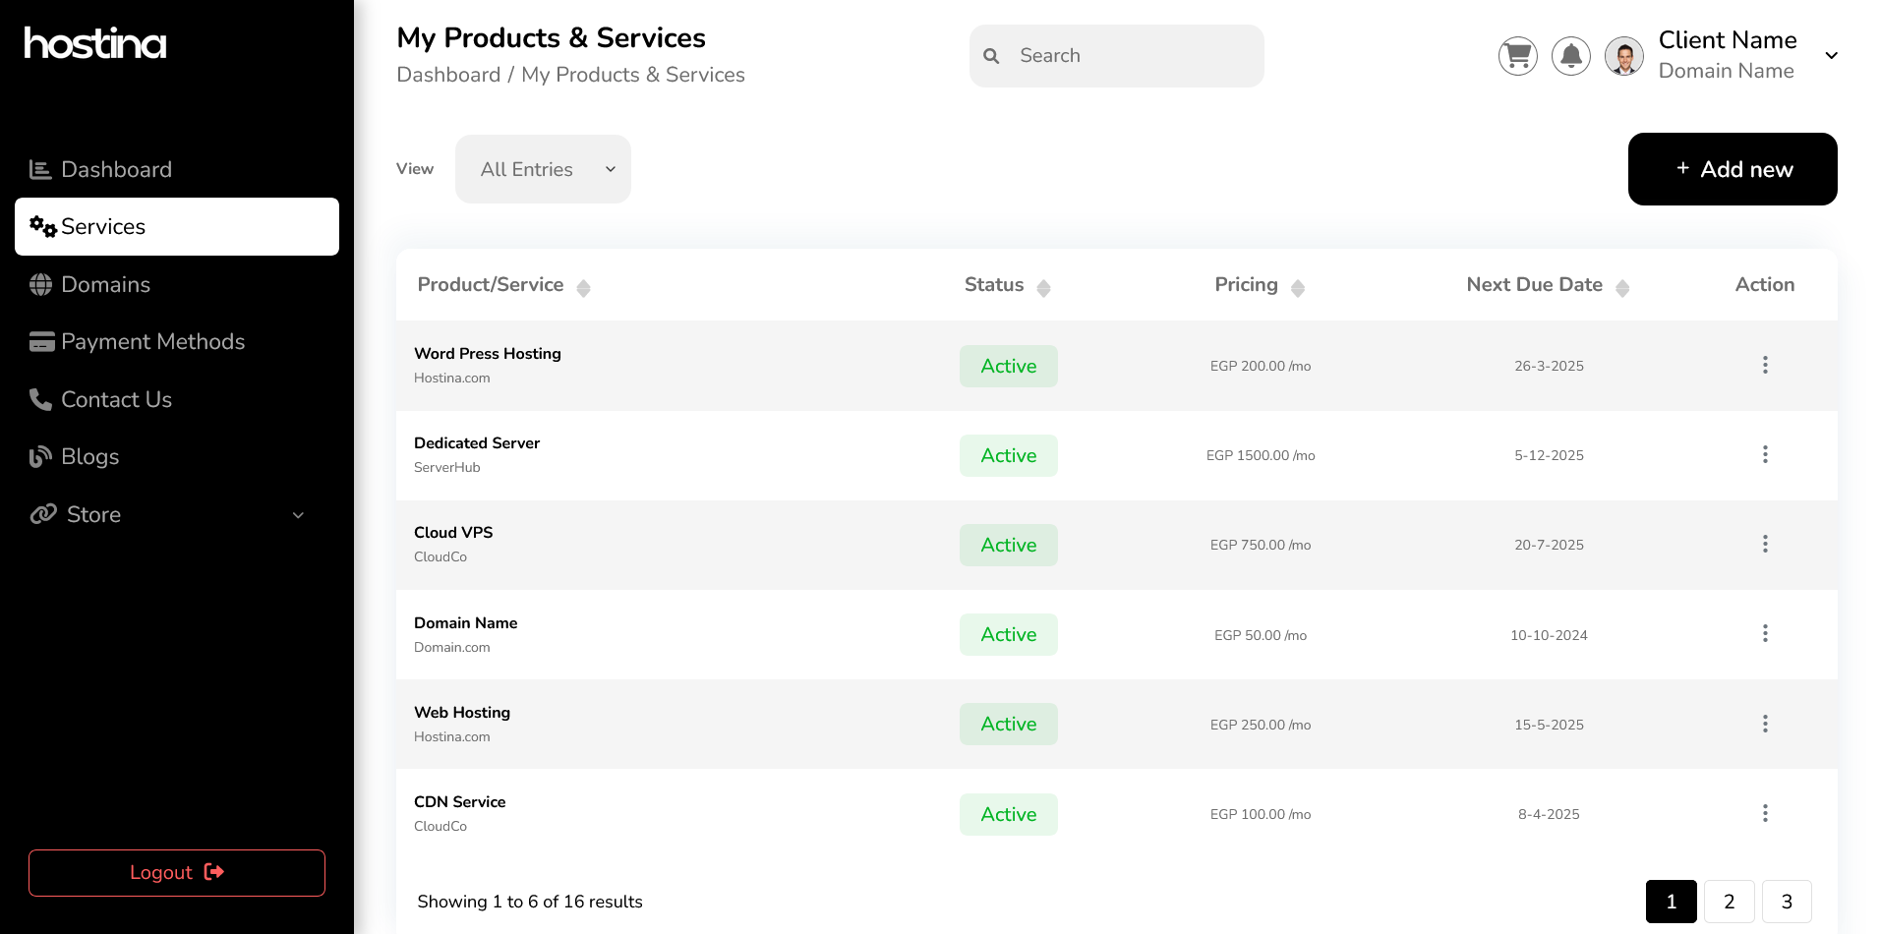The image size is (1880, 934).
Task: Open action menu for Dedicated Server row
Action: 1765,455
